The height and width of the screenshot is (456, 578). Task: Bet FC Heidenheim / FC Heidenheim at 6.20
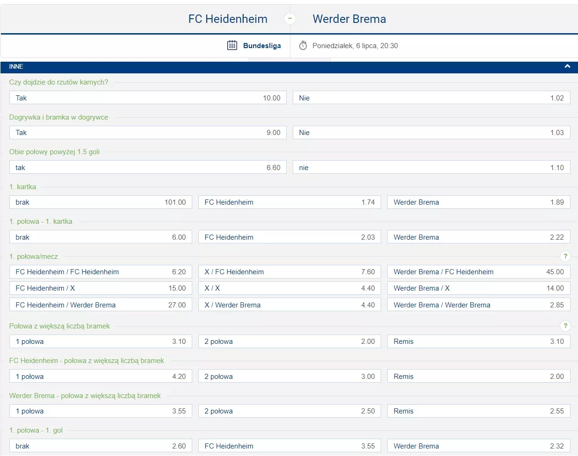click(101, 271)
